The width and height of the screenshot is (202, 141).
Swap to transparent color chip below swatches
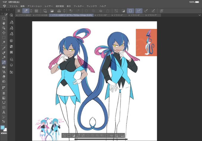4,133
